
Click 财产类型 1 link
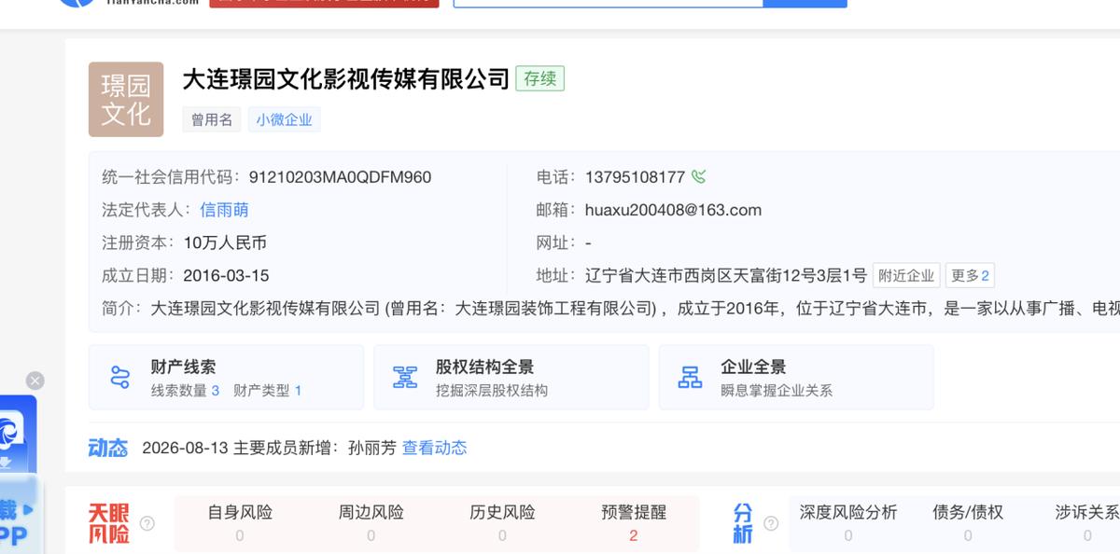pos(267,391)
